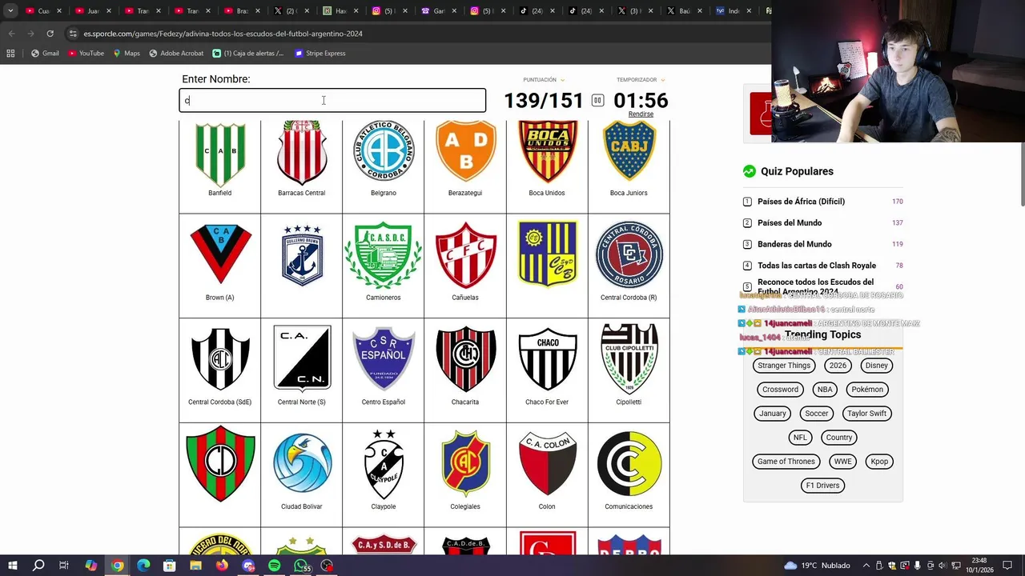Open the Adobe Acrobat bookmark
The height and width of the screenshot is (576, 1025).
point(176,53)
